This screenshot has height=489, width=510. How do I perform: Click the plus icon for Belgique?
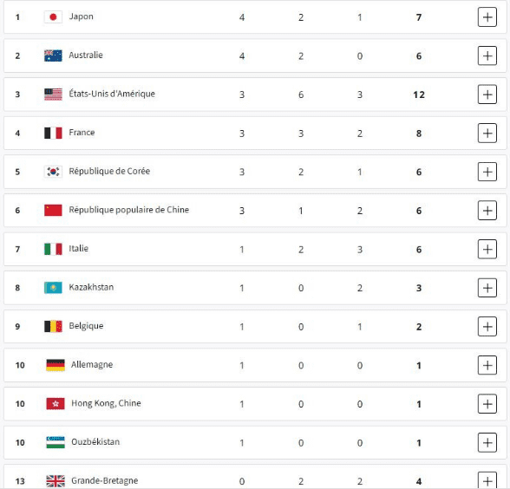click(x=487, y=326)
